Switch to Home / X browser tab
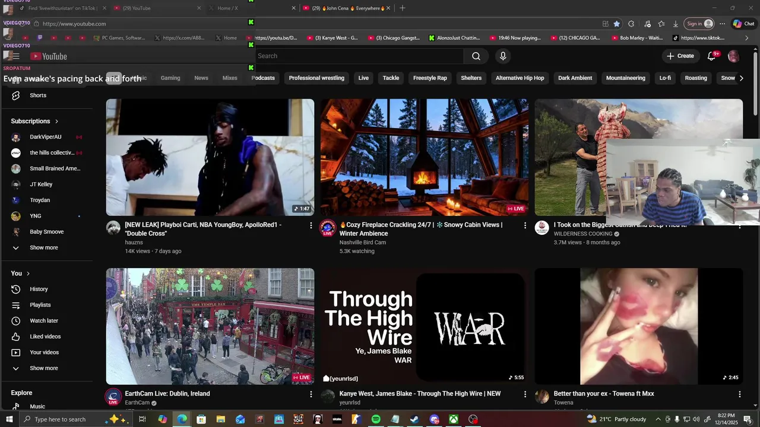The image size is (760, 427). pos(252,8)
